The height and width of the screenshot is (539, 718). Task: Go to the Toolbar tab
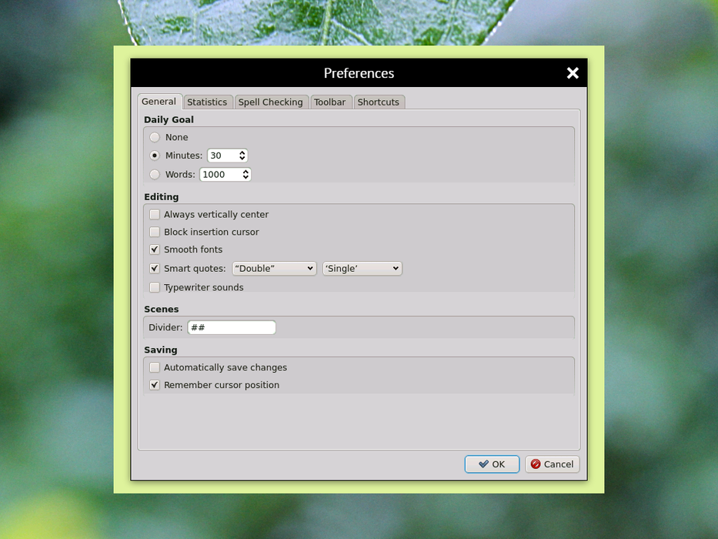[x=329, y=102]
